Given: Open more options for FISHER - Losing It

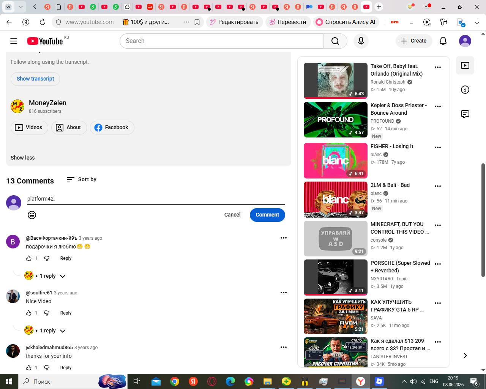Looking at the screenshot, I should [438, 147].
